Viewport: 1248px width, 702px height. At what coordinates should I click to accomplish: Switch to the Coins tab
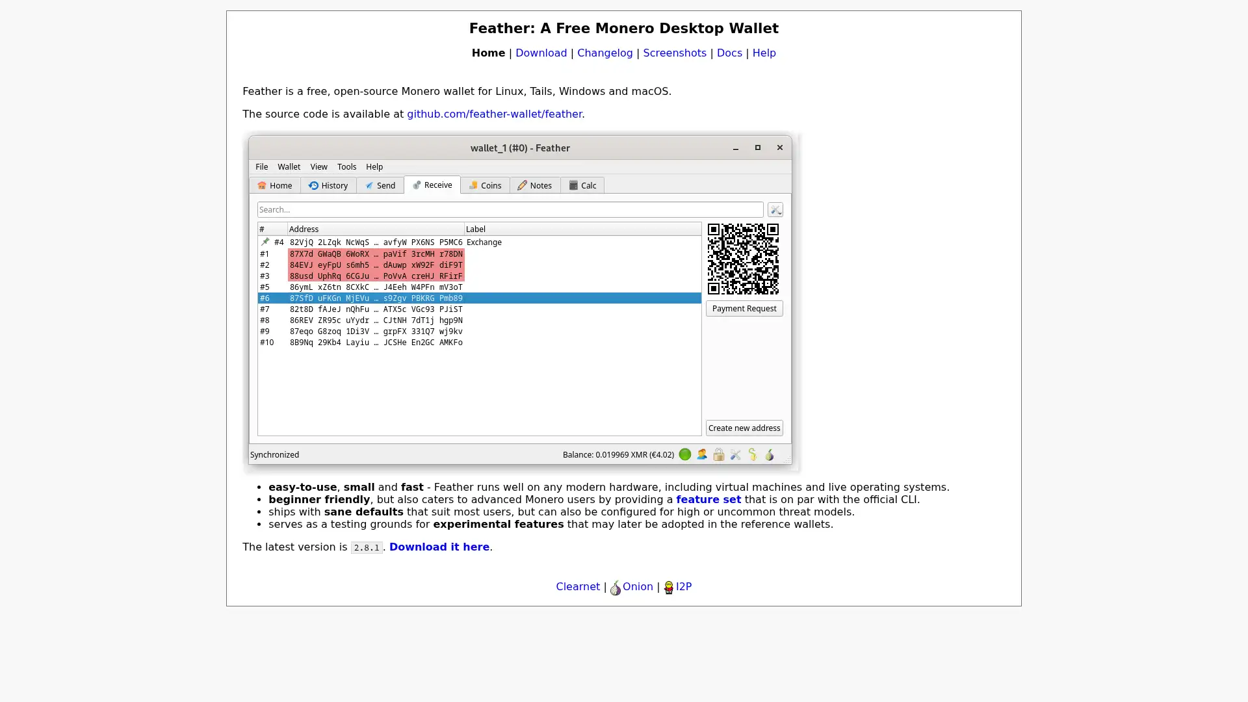click(x=485, y=185)
